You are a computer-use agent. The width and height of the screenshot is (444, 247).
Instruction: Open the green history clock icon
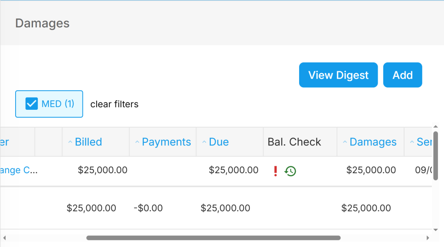[x=290, y=171]
